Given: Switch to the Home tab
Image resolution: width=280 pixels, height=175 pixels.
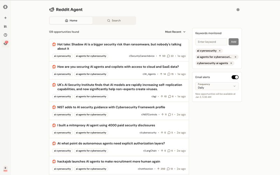Looking at the screenshot, I should point(71,21).
